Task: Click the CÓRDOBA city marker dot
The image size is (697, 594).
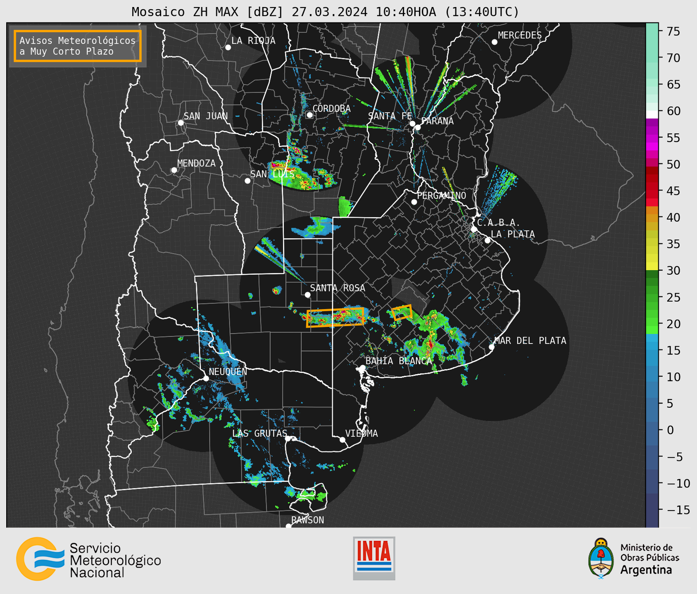Action: 309,115
